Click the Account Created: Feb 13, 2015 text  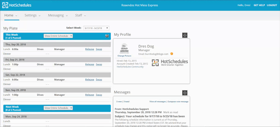[132, 64]
